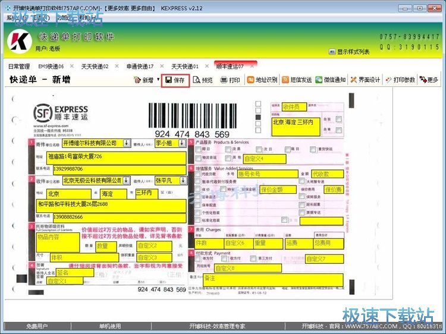
Task: Click recipient phone field 13908882666
Action: coord(120,218)
